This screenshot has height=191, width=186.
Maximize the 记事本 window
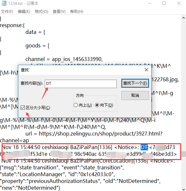164,3
